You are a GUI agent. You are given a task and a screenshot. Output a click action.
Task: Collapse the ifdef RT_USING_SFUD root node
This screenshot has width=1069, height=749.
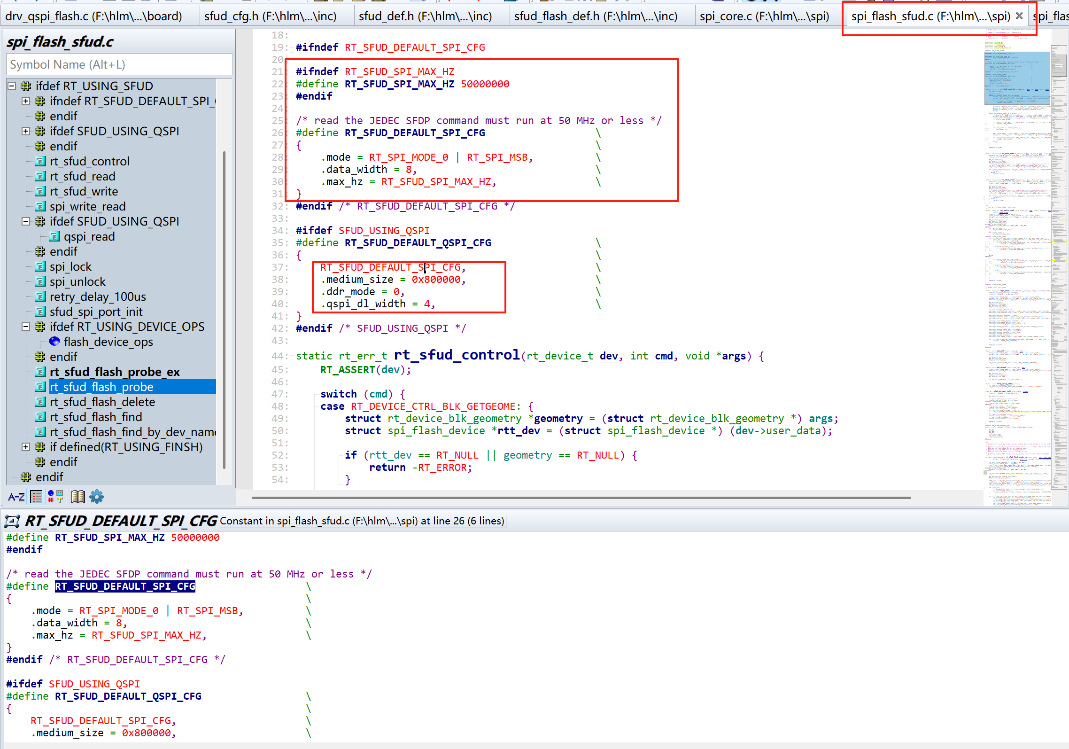point(12,86)
